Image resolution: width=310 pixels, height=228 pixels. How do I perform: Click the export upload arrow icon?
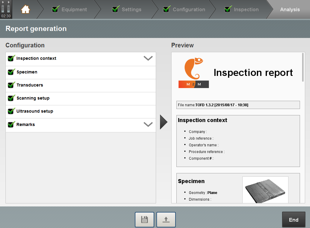coord(166,219)
